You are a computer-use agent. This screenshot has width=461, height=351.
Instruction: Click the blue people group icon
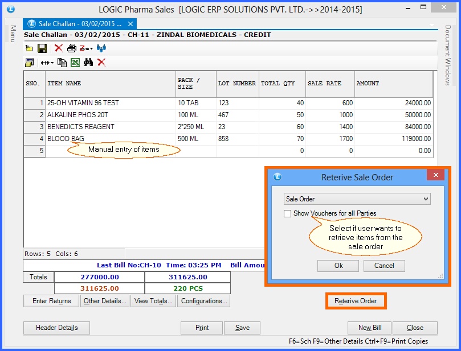101,48
